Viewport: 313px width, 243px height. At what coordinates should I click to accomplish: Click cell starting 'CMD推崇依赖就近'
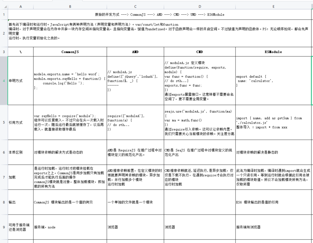[x=200, y=177]
